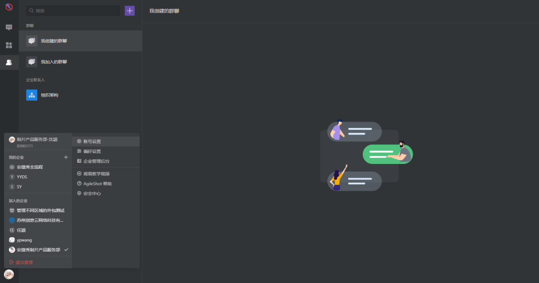
Task: Switch to the ypwang enterprise
Action: point(24,240)
